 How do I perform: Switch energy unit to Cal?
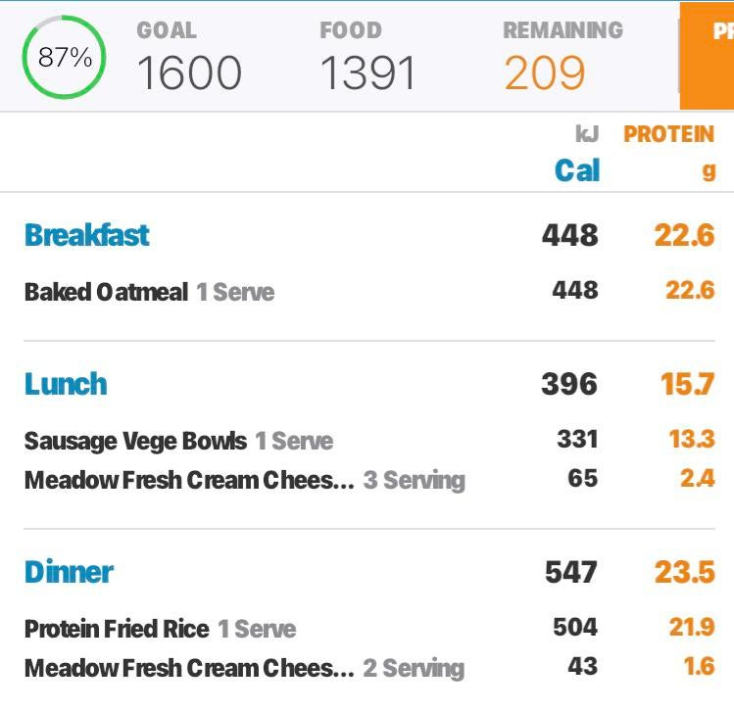tap(576, 170)
